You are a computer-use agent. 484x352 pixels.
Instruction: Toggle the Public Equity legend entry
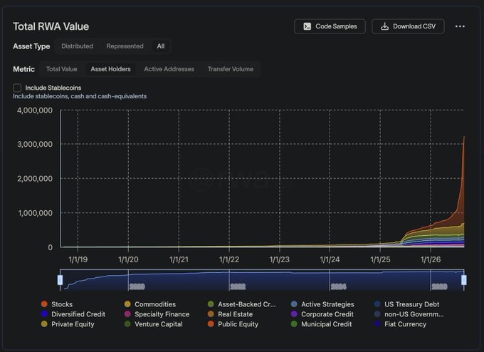pos(233,324)
